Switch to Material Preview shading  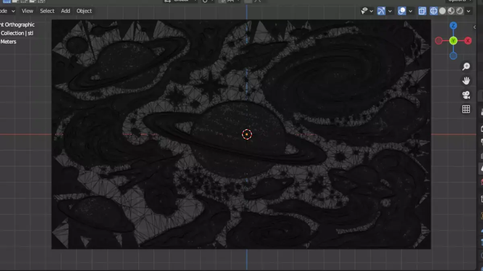pyautogui.click(x=451, y=11)
